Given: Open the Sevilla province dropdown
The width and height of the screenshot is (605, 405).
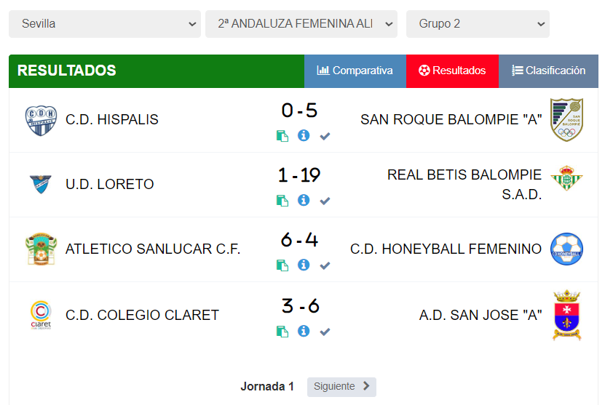Looking at the screenshot, I should (x=105, y=24).
